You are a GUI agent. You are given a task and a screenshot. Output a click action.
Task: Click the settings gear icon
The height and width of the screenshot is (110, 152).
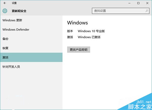(x=5, y=11)
